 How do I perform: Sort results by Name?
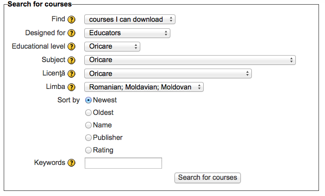pyautogui.click(x=88, y=125)
